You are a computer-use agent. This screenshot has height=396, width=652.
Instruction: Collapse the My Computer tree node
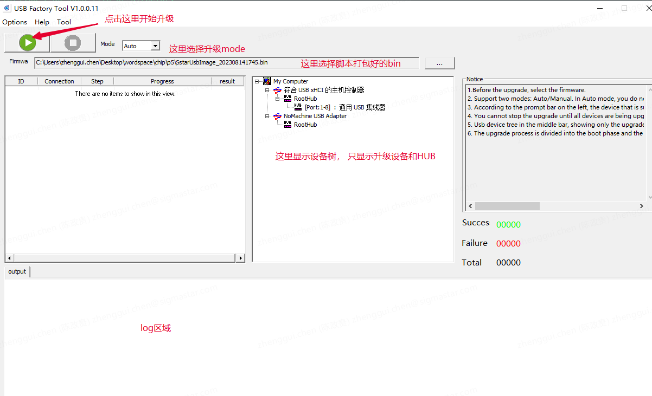pos(257,81)
